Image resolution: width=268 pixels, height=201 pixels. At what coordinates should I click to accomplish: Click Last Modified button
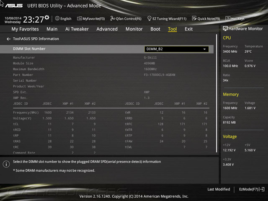coord(219,189)
